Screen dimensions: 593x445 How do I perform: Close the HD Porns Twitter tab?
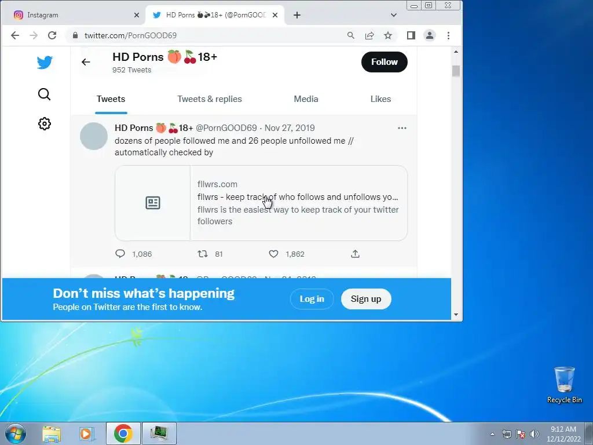[275, 15]
